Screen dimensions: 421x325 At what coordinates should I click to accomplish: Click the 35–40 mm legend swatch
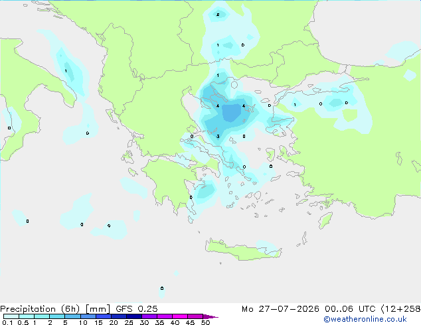coord(164,316)
